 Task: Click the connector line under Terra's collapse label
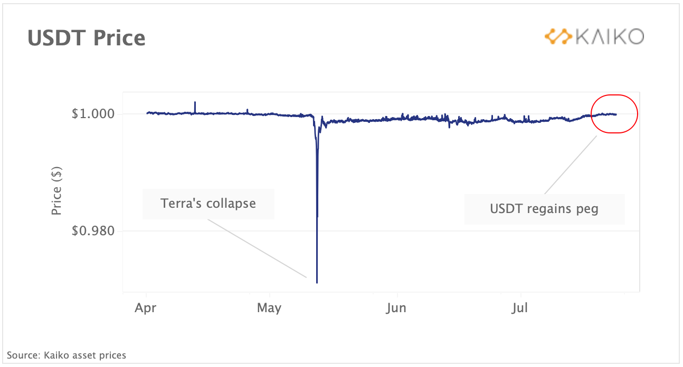pyautogui.click(x=257, y=248)
